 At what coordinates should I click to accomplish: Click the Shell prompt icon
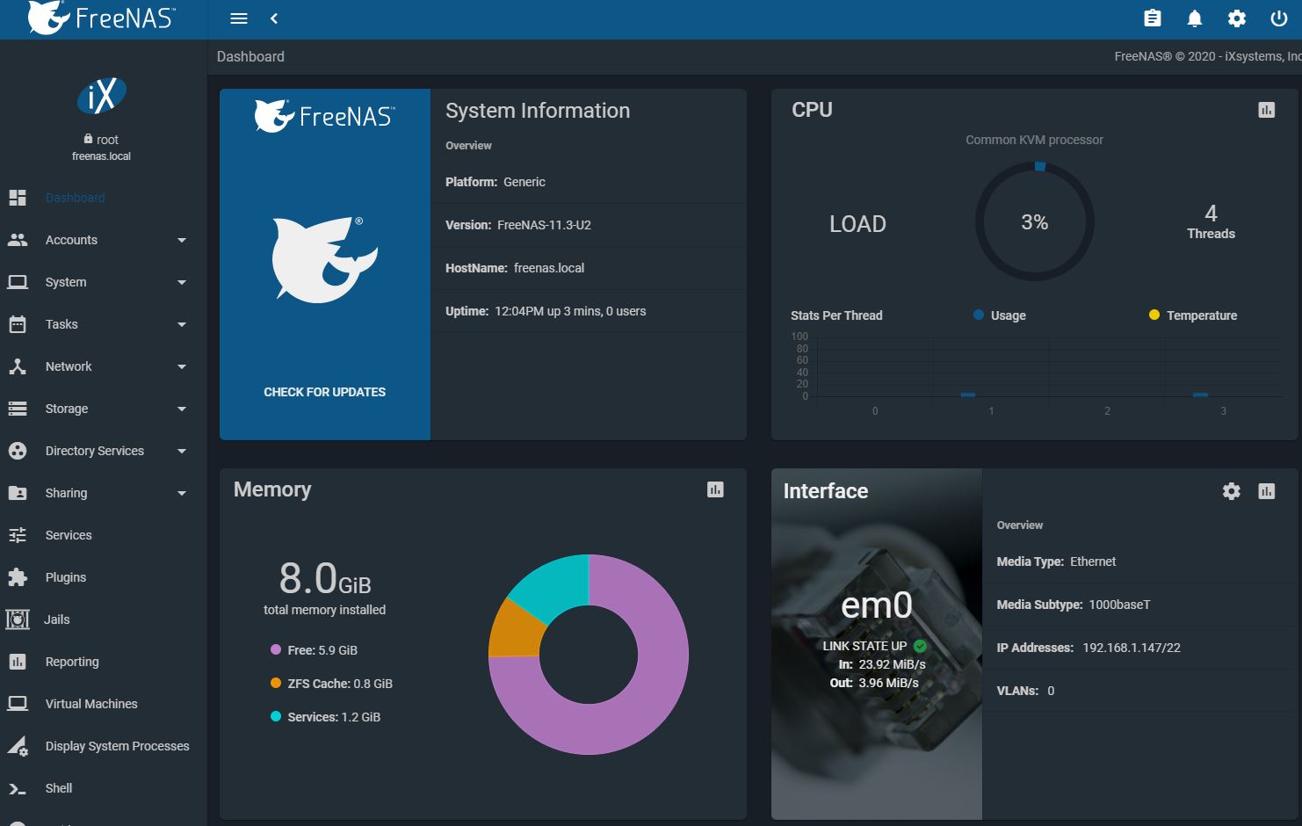18,788
